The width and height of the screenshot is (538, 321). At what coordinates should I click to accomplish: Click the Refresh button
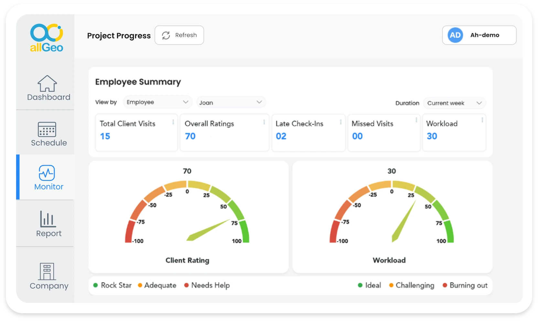pyautogui.click(x=179, y=35)
